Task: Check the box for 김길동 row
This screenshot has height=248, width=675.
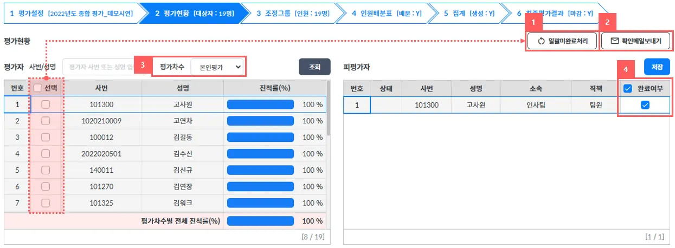Action: point(46,137)
